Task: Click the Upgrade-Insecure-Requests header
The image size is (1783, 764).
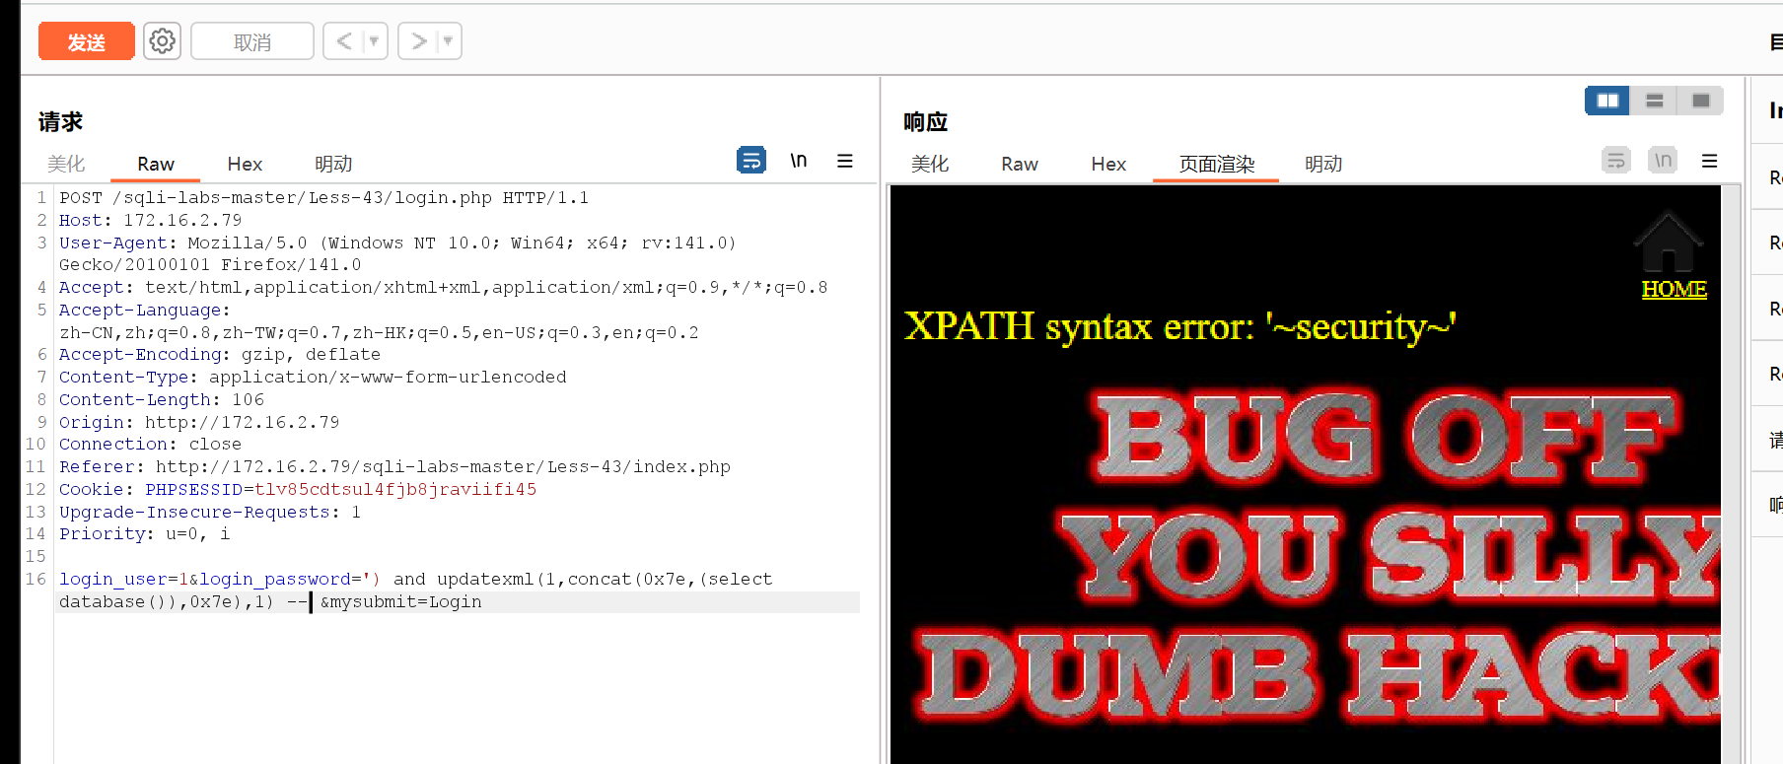Action: (x=210, y=512)
